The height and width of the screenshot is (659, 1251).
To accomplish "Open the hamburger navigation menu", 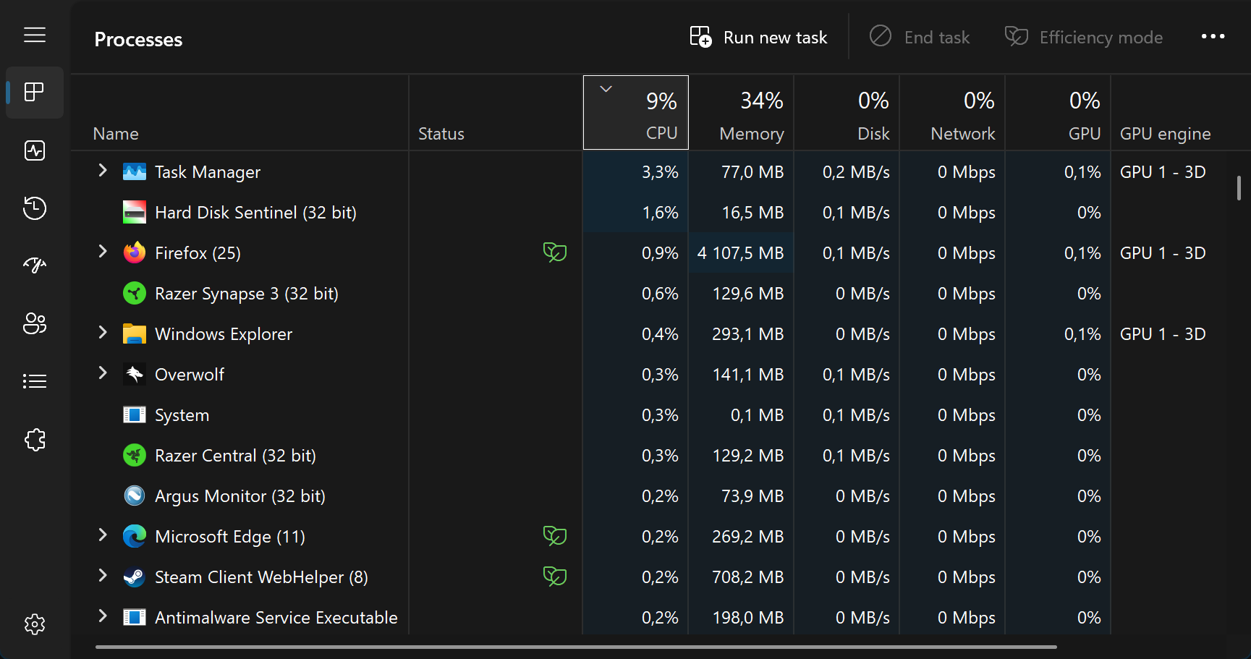I will [x=34, y=35].
